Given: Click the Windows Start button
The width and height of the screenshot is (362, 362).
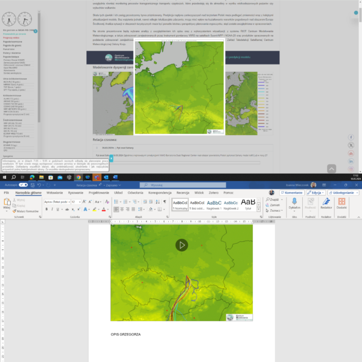Looking at the screenshot, I should [x=4, y=177].
